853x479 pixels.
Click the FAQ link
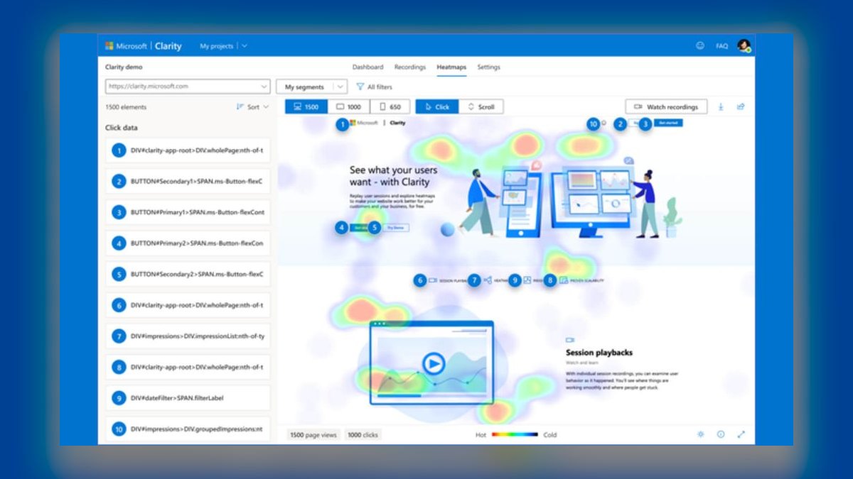[x=721, y=46]
